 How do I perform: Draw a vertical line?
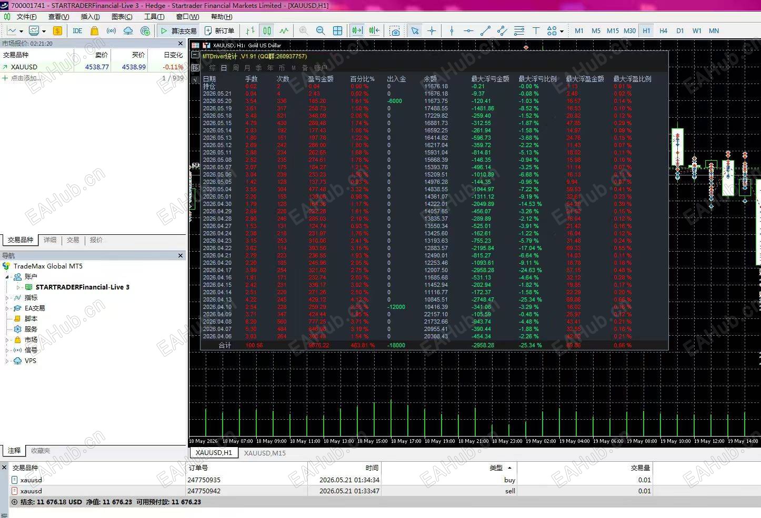point(452,31)
